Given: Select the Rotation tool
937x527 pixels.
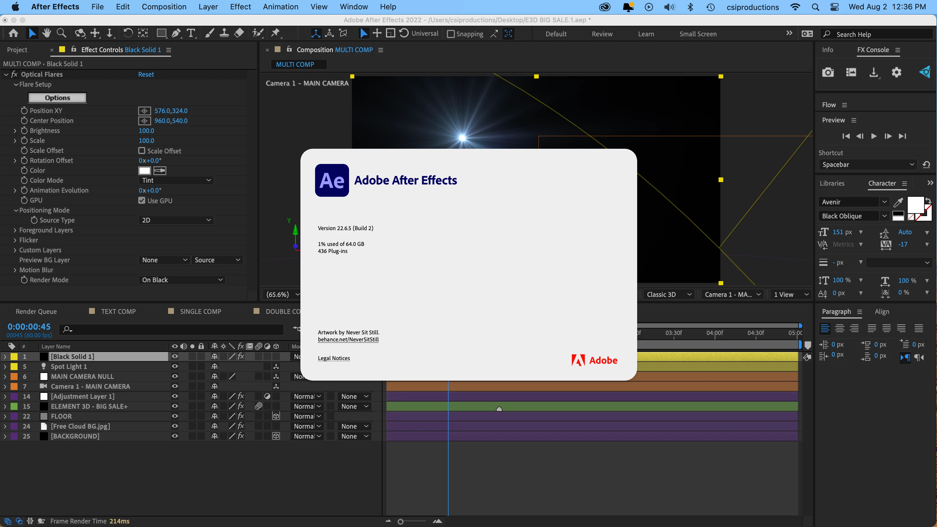Looking at the screenshot, I should (127, 33).
